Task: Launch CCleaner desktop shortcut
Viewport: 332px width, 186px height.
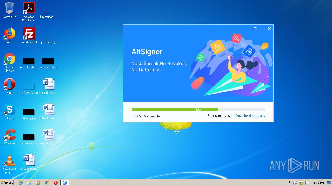Action: coord(9,137)
